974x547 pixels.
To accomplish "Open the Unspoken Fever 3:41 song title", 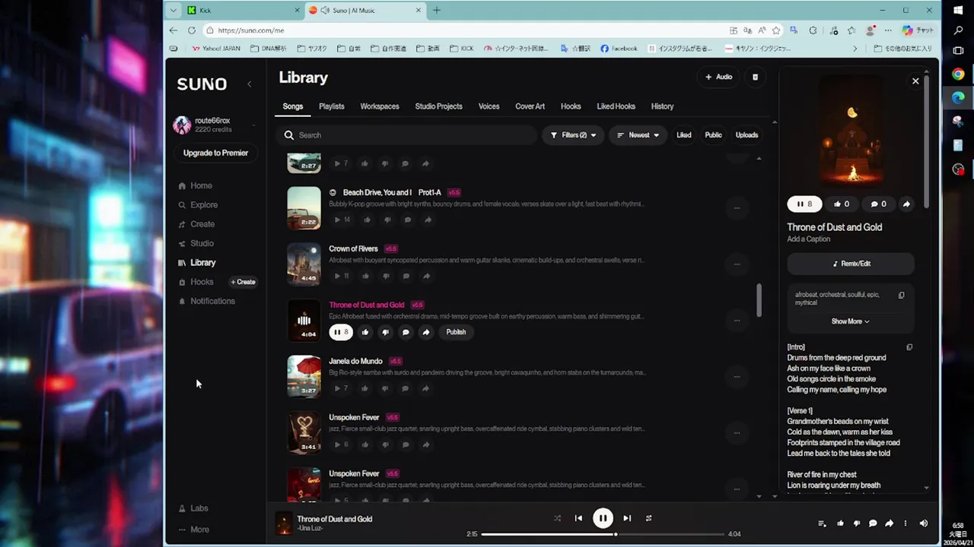I will click(354, 417).
